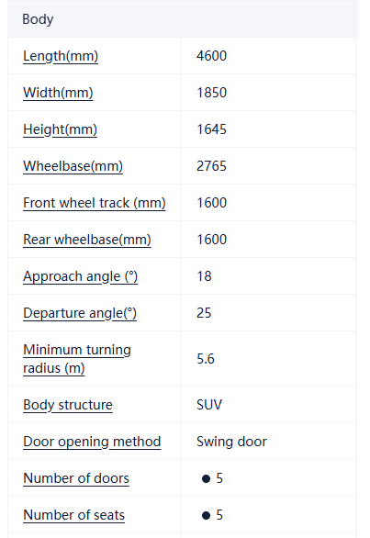Click the Swing door value cell
Image resolution: width=370 pixels, height=538 pixels.
[268, 442]
